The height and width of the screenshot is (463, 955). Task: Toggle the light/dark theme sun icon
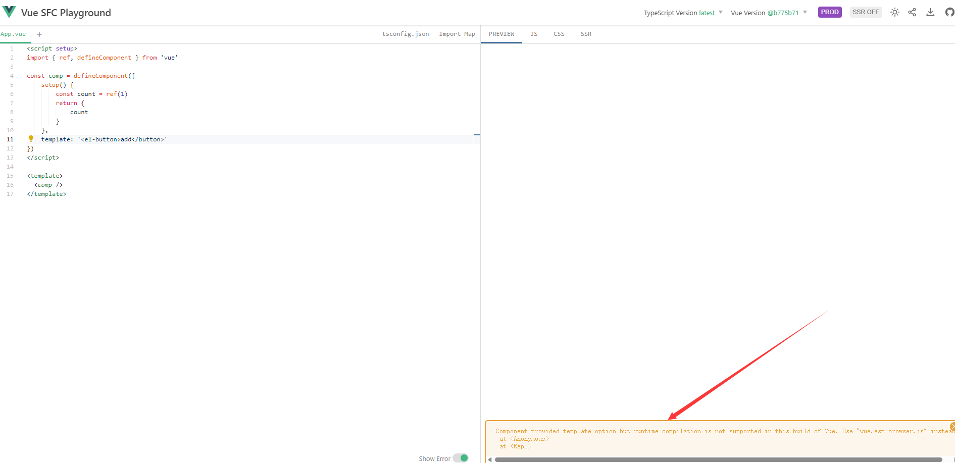coord(894,12)
